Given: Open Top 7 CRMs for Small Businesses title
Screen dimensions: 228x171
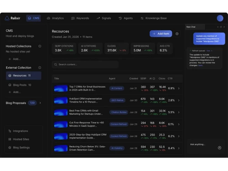Looking at the screenshot, I should 87,88.
